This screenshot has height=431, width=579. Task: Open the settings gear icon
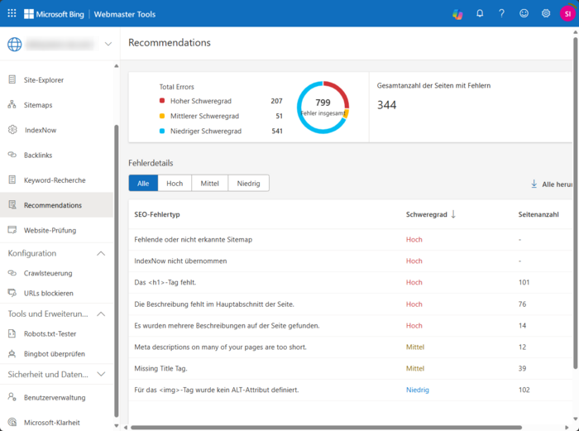[546, 14]
